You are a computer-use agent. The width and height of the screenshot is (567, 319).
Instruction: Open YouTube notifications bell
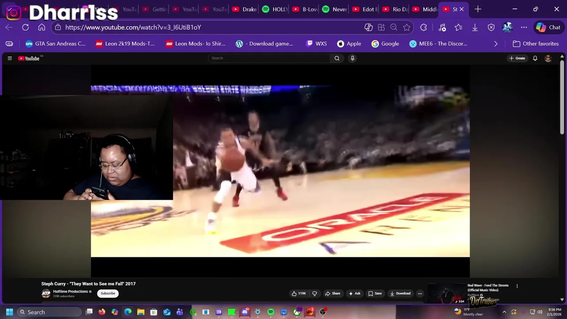[x=535, y=58]
